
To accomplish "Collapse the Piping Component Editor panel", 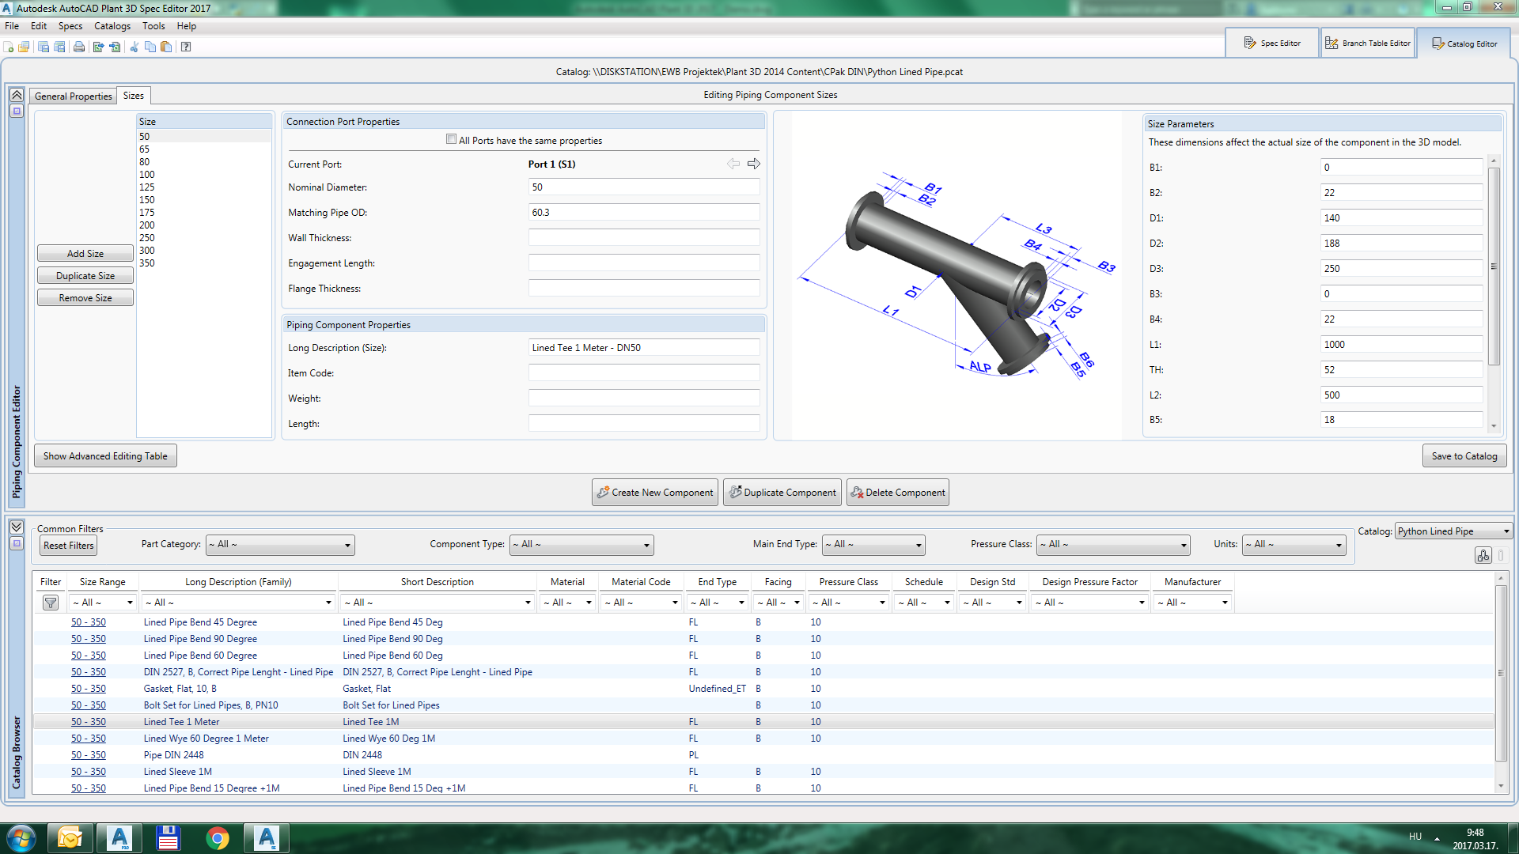I will (16, 94).
